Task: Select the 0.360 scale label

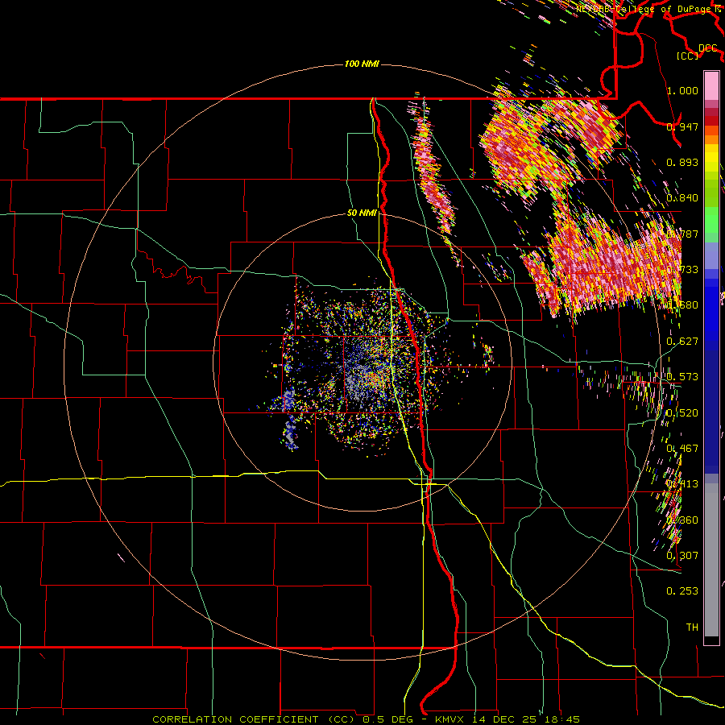Action: point(682,520)
